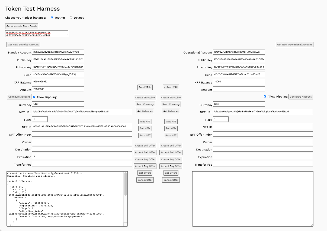This screenshot has width=327, height=231.
Task: Click the operational NFT ID field
Action: coord(263,126)
